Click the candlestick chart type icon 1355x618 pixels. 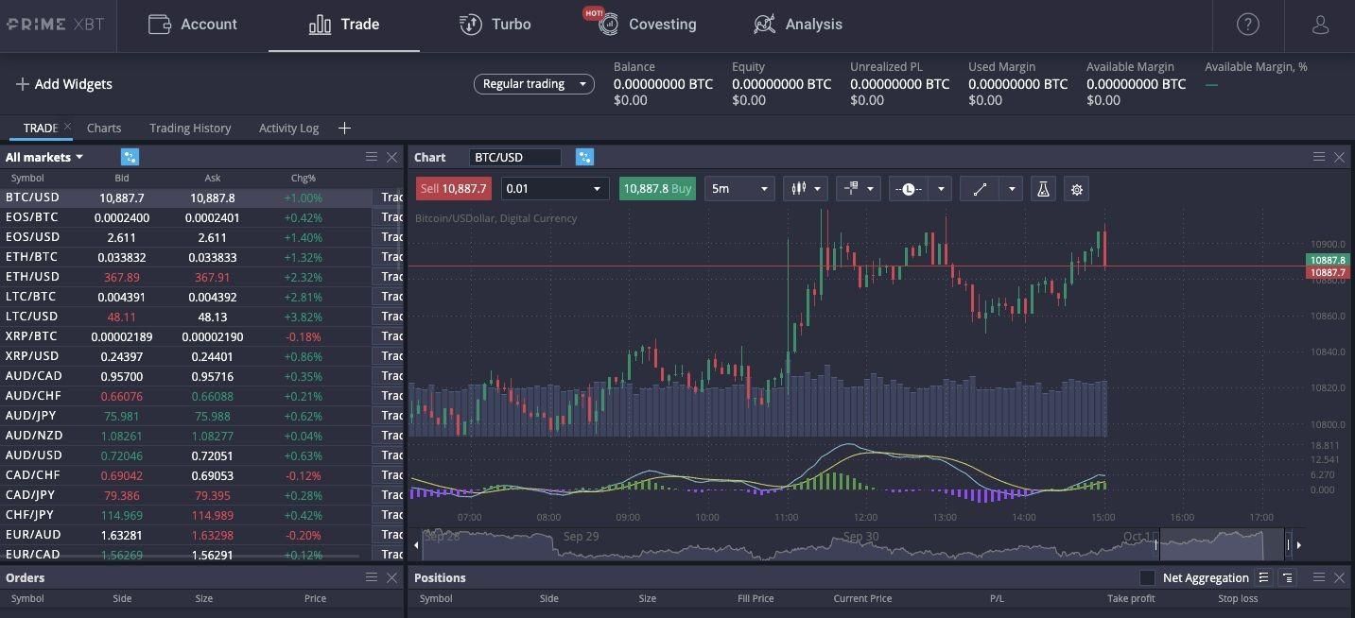click(x=798, y=189)
